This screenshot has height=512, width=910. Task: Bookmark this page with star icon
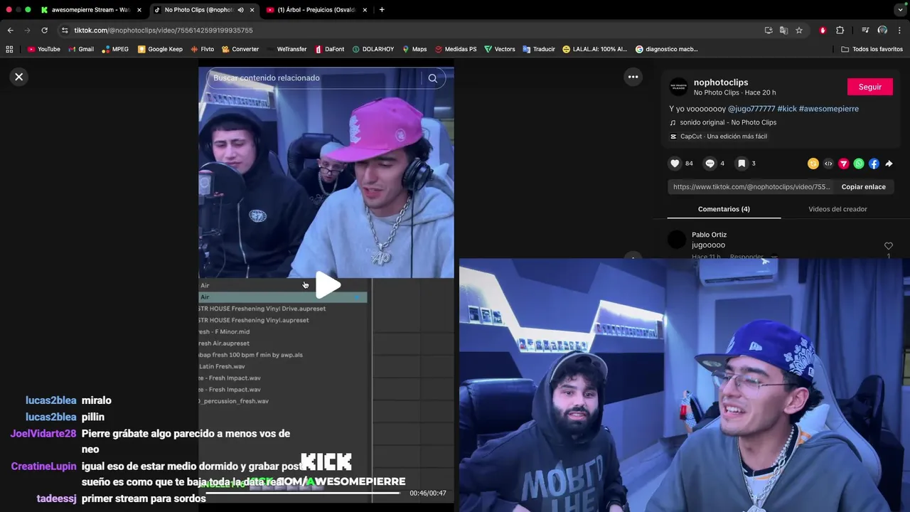(x=799, y=31)
